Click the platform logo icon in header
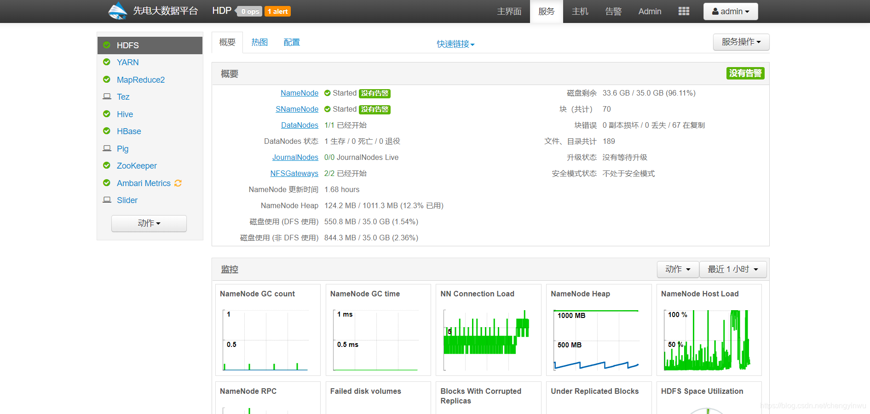870x414 pixels. coord(118,11)
